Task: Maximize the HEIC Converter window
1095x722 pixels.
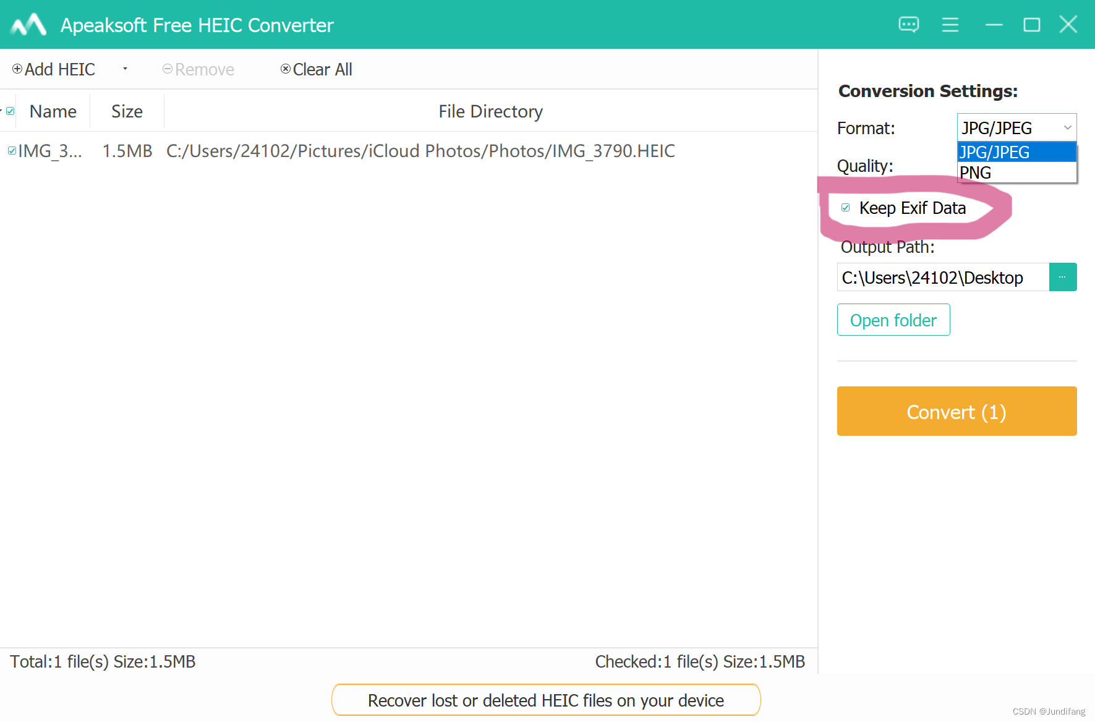Action: [1031, 25]
